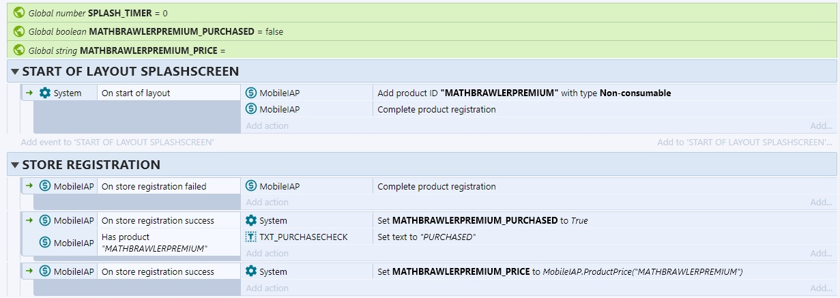Click green arrow on store registration failed event

29,186
